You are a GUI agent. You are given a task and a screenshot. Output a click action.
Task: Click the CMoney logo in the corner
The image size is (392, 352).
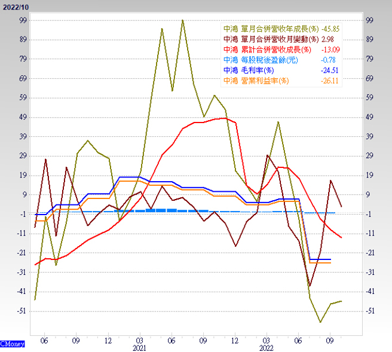[x=13, y=344]
